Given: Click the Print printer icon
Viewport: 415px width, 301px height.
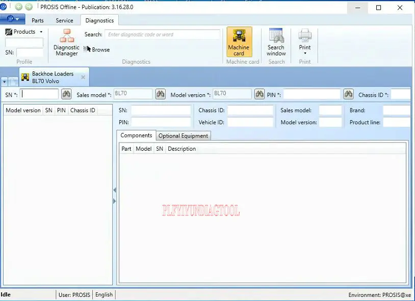Looking at the screenshot, I should pyautogui.click(x=305, y=35).
